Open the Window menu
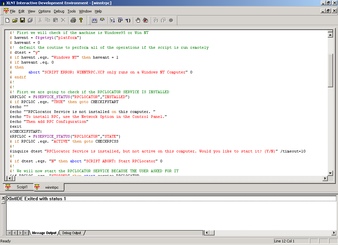Screen dimensions: 338x245 click(85, 11)
